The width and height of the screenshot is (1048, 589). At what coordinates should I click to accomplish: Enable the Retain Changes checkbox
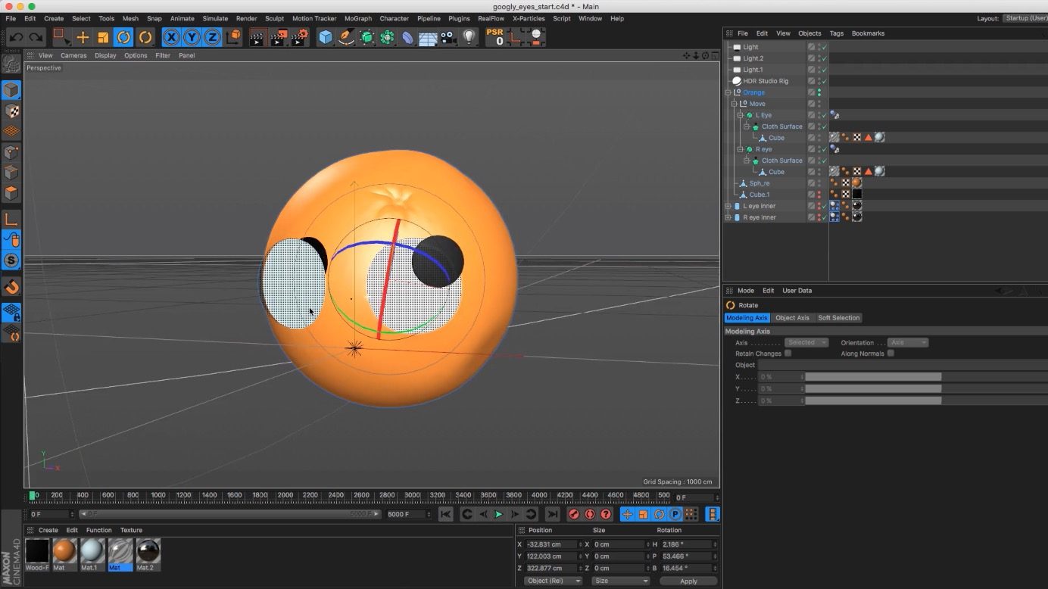coord(788,353)
